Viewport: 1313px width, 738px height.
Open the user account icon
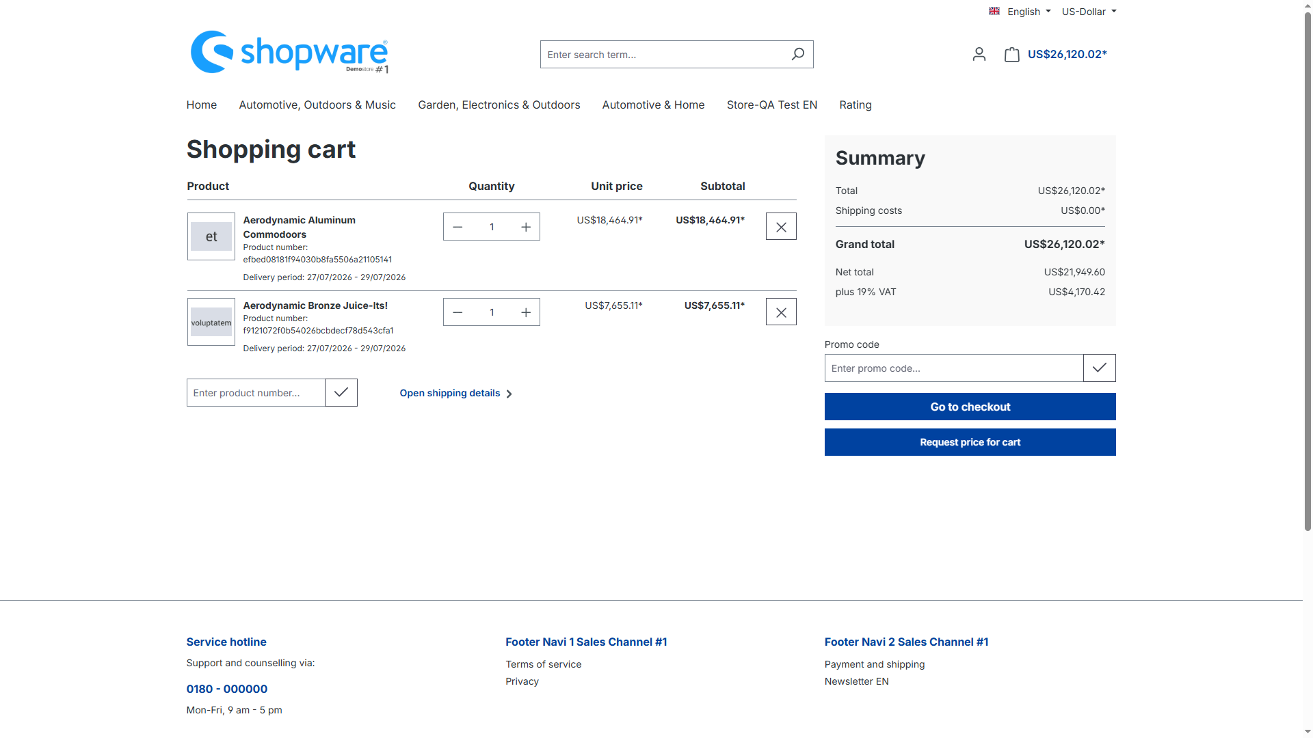[979, 54]
